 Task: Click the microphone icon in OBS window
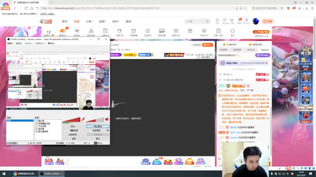83,120
